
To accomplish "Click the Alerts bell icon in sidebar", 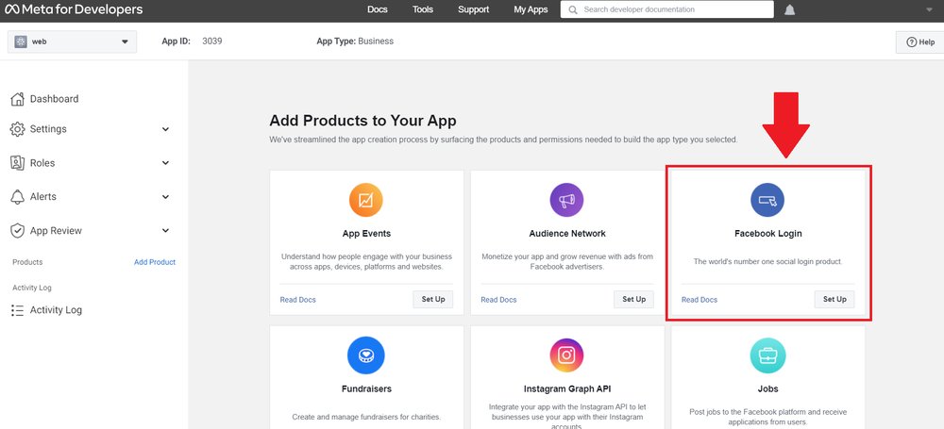I will [17, 197].
